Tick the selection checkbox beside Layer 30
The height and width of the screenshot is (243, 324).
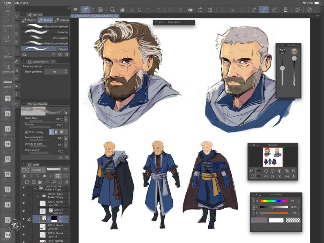[x=30, y=203]
